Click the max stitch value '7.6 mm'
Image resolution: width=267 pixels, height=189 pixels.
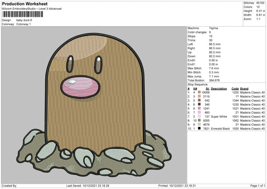tap(214, 68)
